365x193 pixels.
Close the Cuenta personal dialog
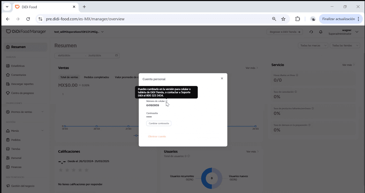[x=222, y=79]
